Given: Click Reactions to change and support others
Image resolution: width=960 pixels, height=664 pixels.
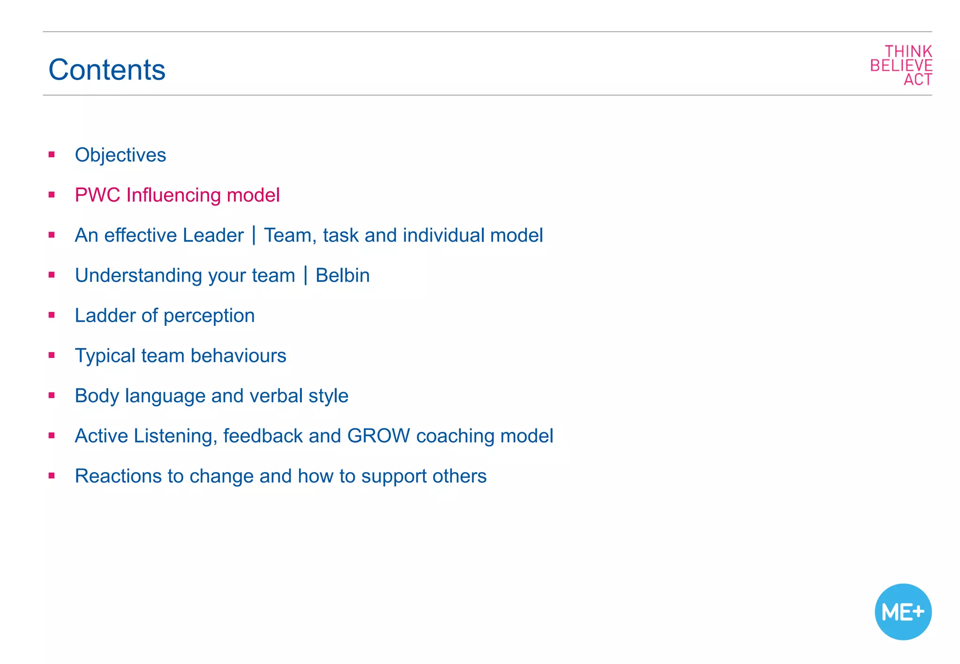Looking at the screenshot, I should pyautogui.click(x=280, y=476).
